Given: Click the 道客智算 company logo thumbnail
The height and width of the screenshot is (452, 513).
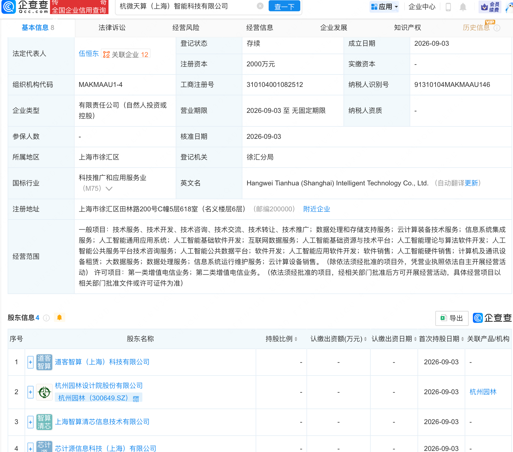Looking at the screenshot, I should (44, 362).
